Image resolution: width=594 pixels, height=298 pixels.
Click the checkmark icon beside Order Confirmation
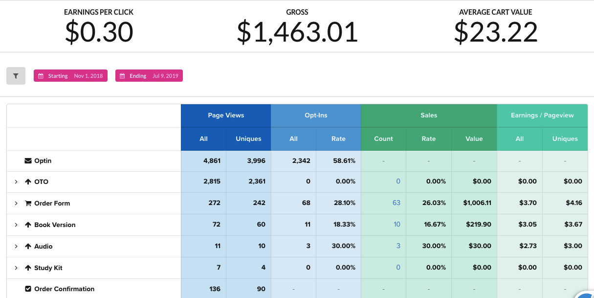click(28, 289)
